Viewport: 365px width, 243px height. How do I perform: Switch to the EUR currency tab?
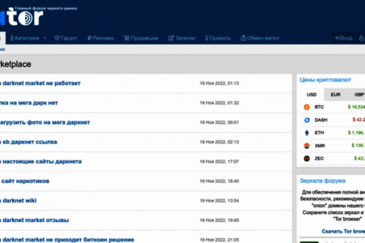(x=335, y=94)
